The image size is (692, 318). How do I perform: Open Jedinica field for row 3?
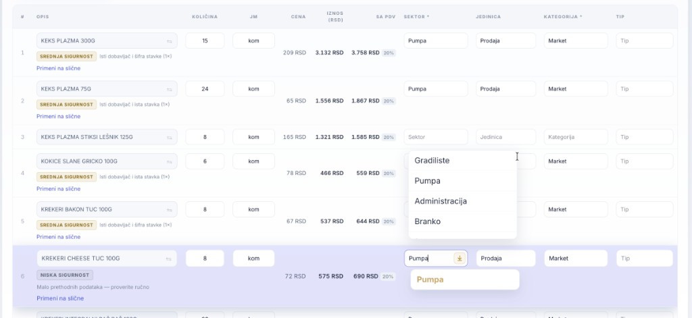(x=505, y=137)
